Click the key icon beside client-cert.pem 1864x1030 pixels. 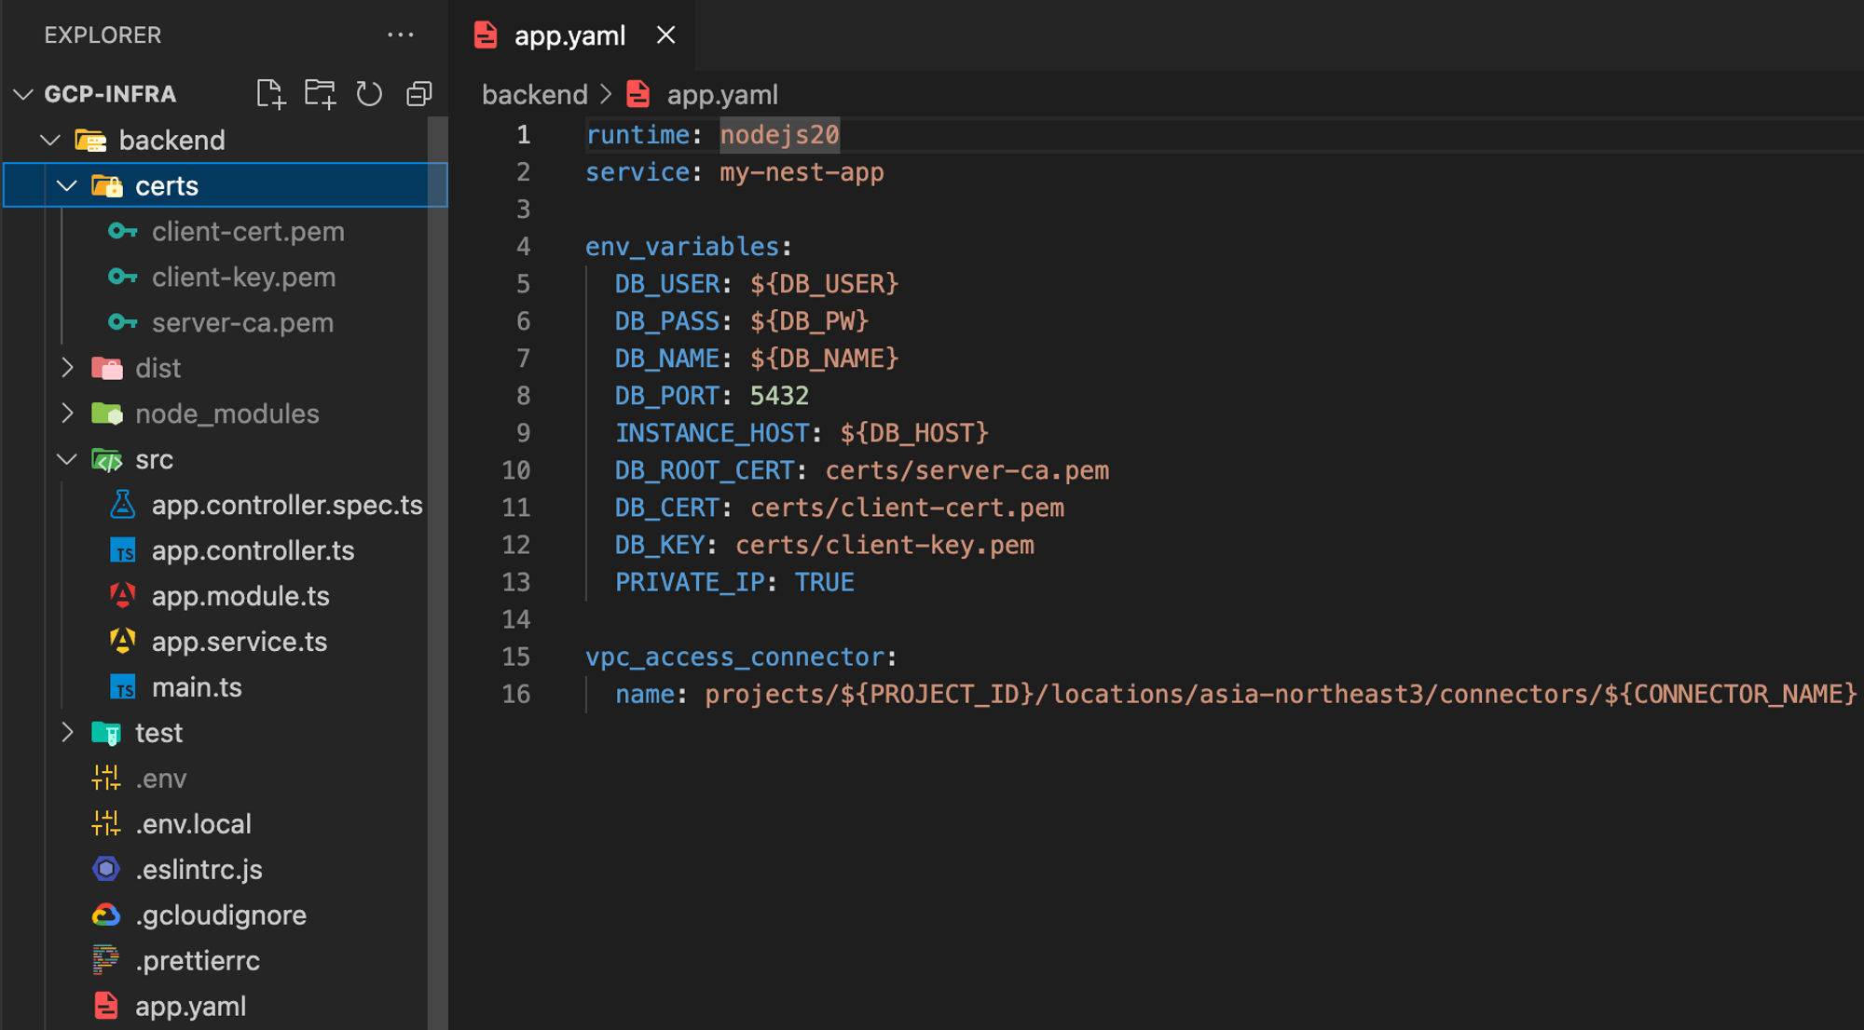coord(122,231)
